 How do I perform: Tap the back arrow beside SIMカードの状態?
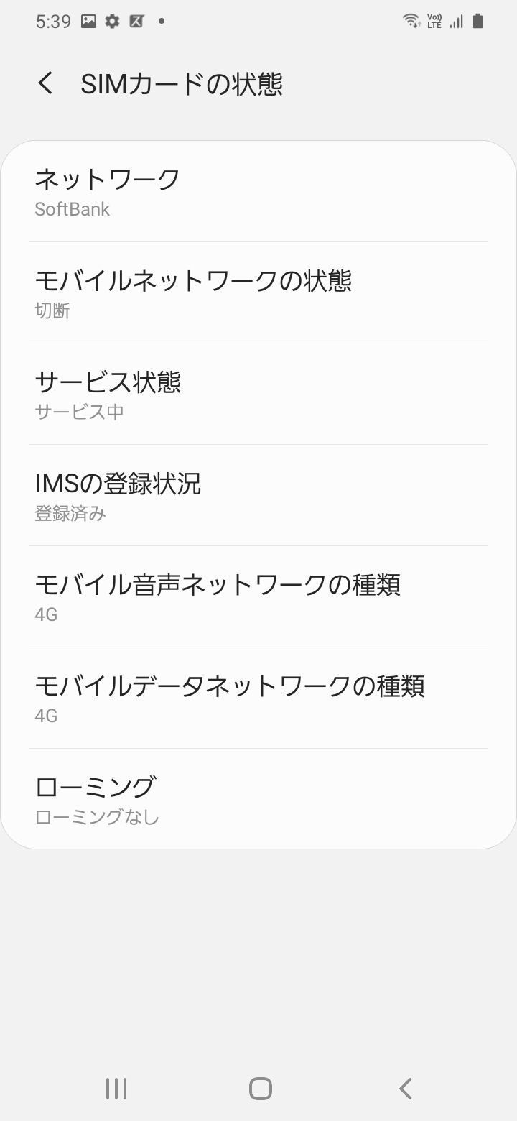(x=45, y=83)
